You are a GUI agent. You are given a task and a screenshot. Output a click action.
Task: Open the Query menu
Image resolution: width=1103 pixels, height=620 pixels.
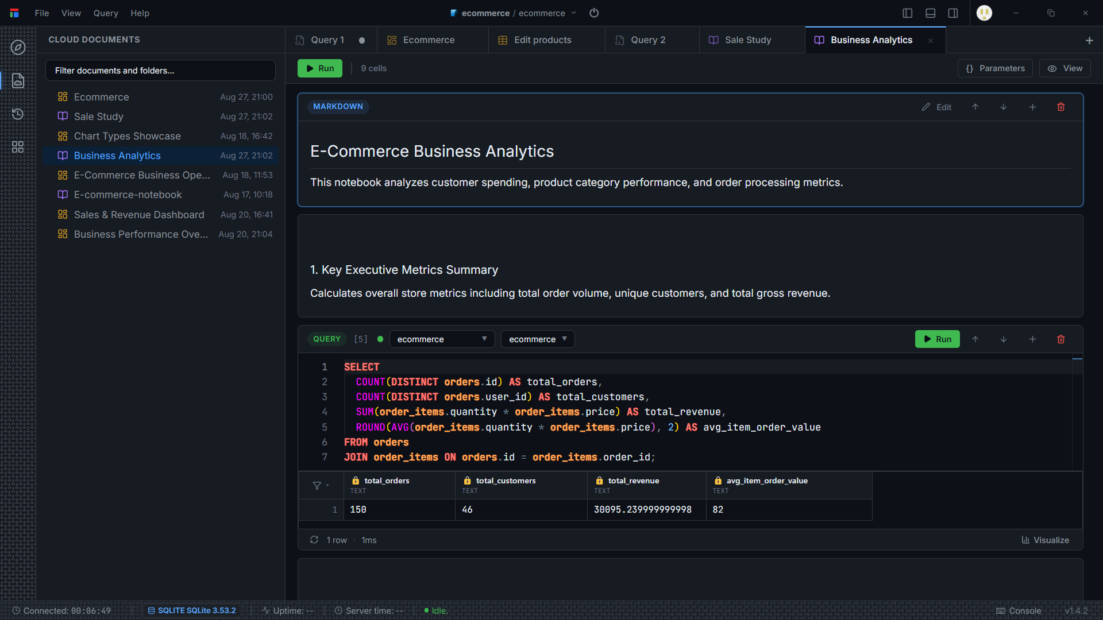coord(106,13)
